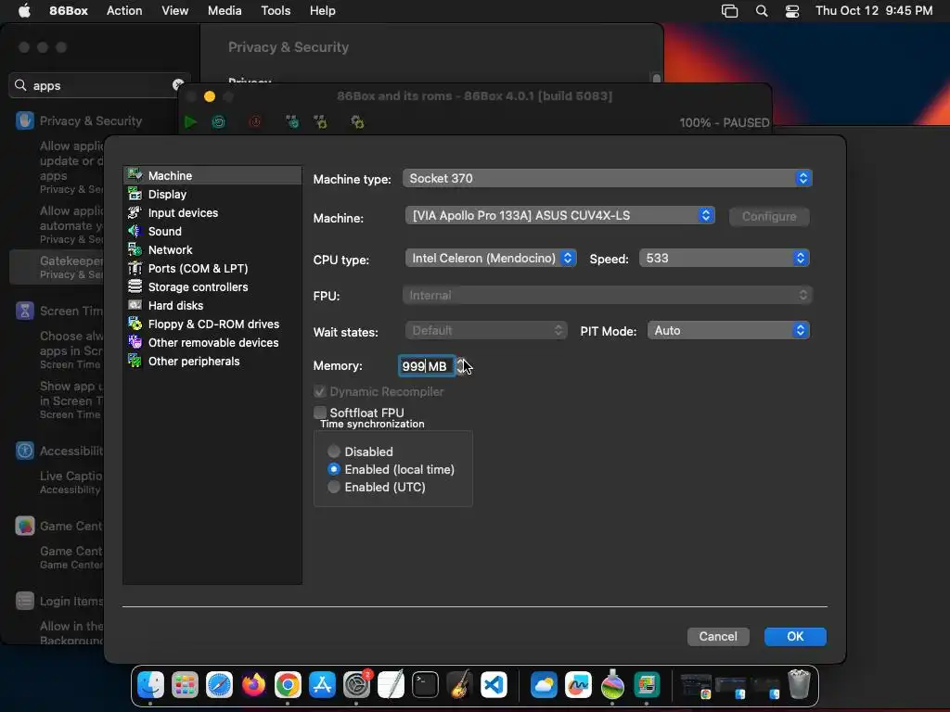Open Visual Studio Code from the dock
Screen dimensions: 950x712
(494, 685)
